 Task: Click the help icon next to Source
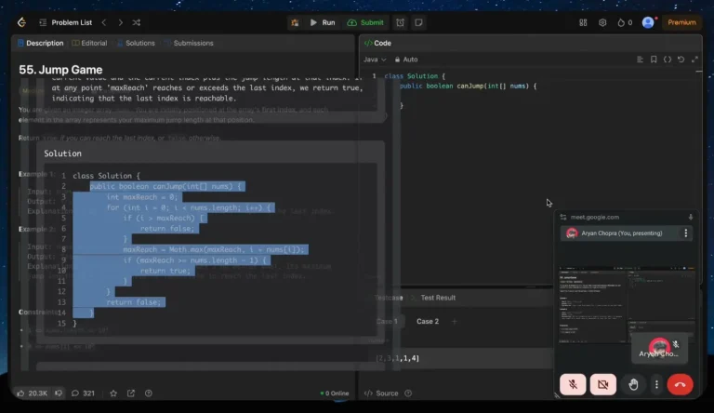coord(408,393)
